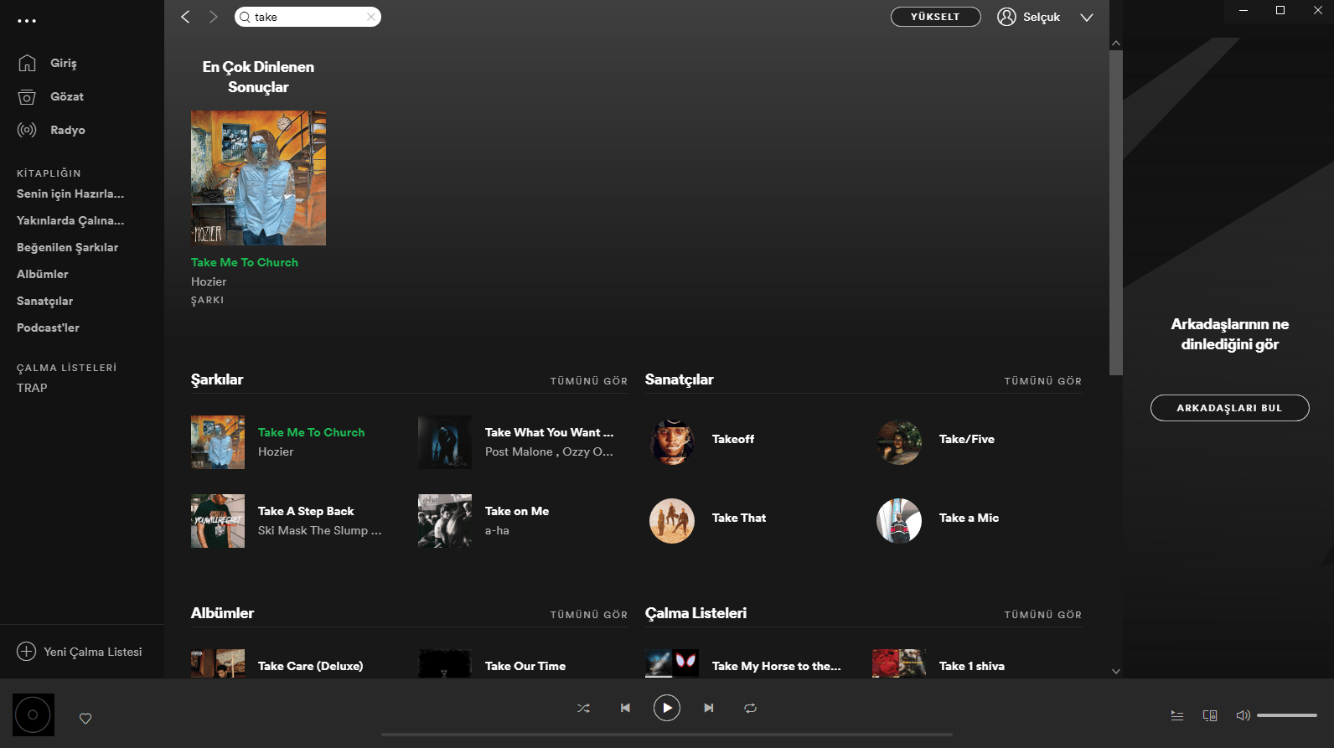Open the three-dot app menu
1334x748 pixels.
(x=27, y=21)
